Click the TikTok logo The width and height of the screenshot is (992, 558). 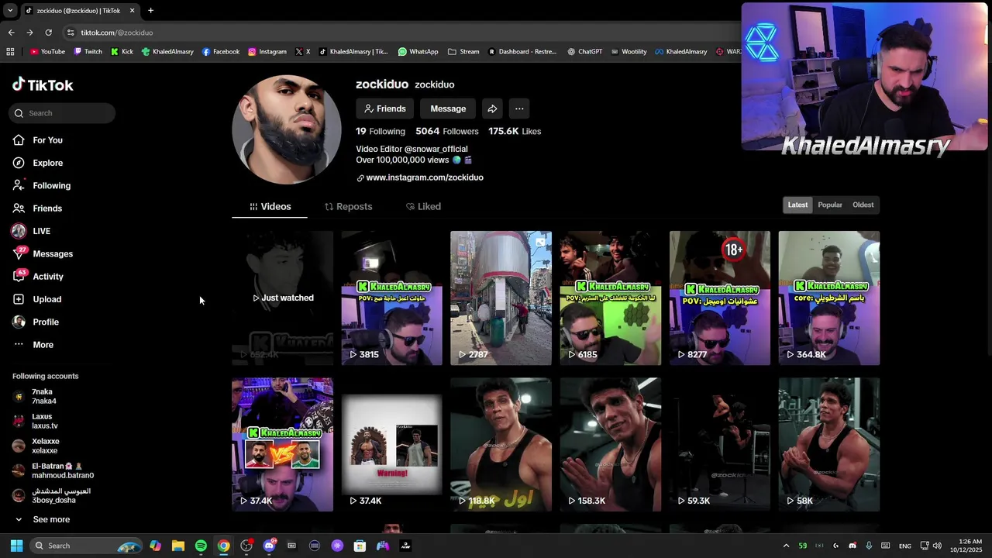coord(43,85)
